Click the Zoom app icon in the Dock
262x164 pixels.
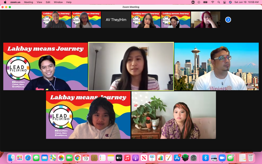(x=222, y=158)
